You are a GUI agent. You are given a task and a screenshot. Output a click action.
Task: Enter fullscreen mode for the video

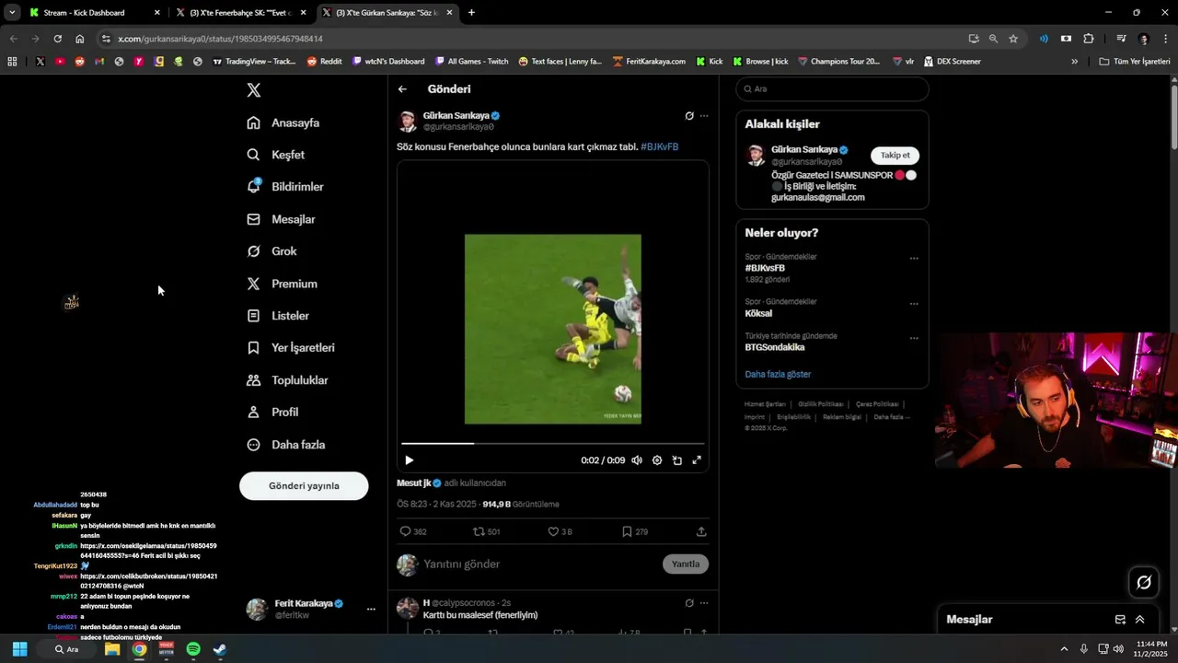click(697, 460)
